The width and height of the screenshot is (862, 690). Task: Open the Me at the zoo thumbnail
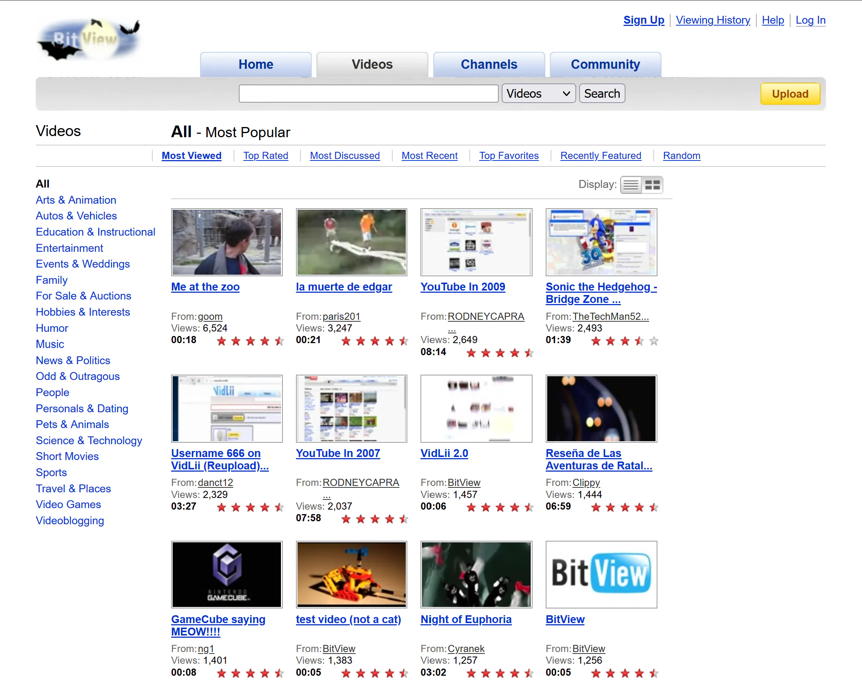227,242
